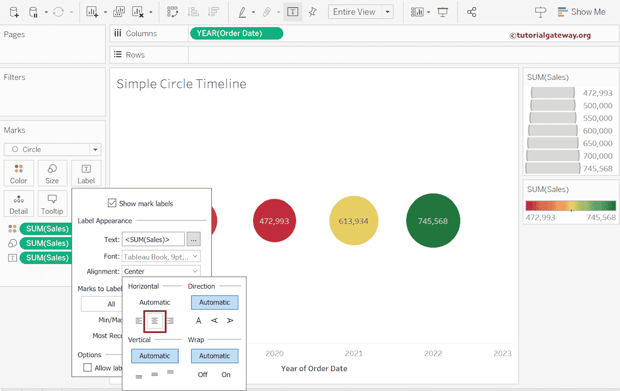Click the yellow 613,934 circle mark

coord(354,220)
